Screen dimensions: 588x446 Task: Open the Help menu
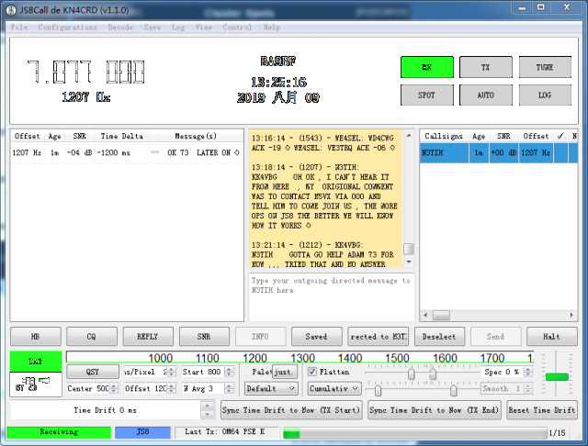pyautogui.click(x=272, y=28)
